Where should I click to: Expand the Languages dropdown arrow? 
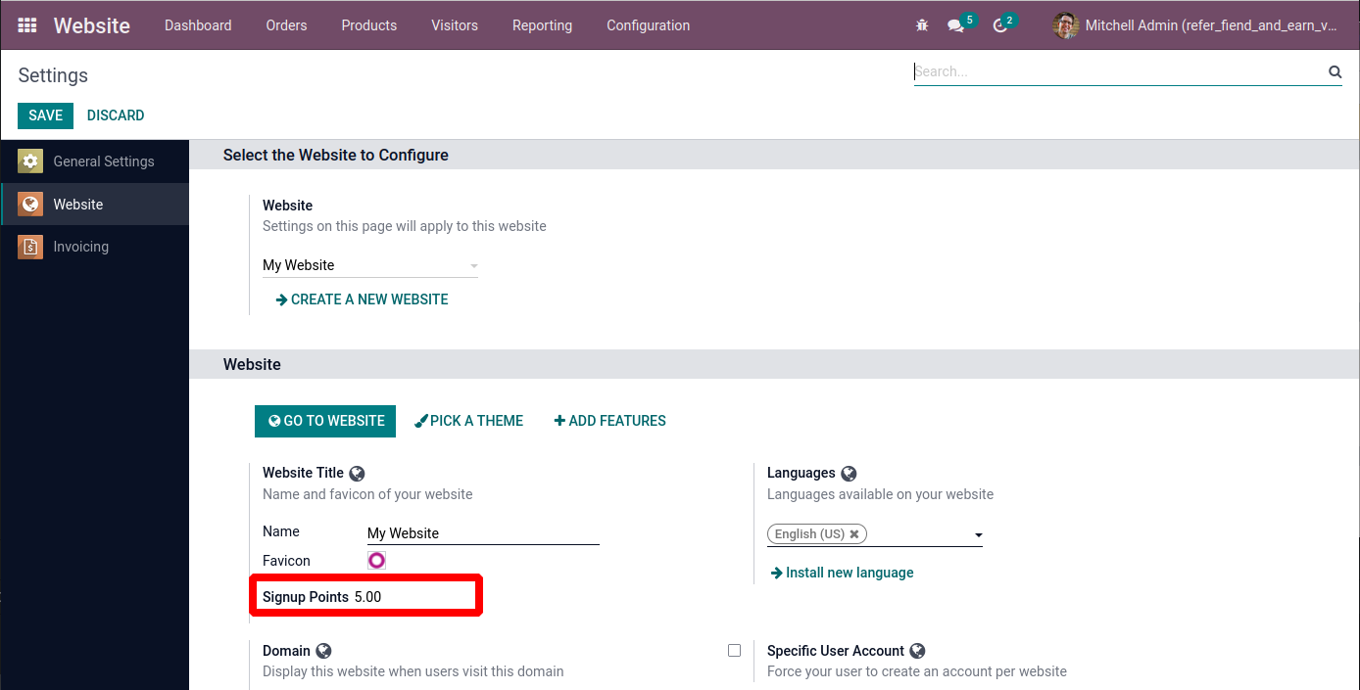click(978, 535)
